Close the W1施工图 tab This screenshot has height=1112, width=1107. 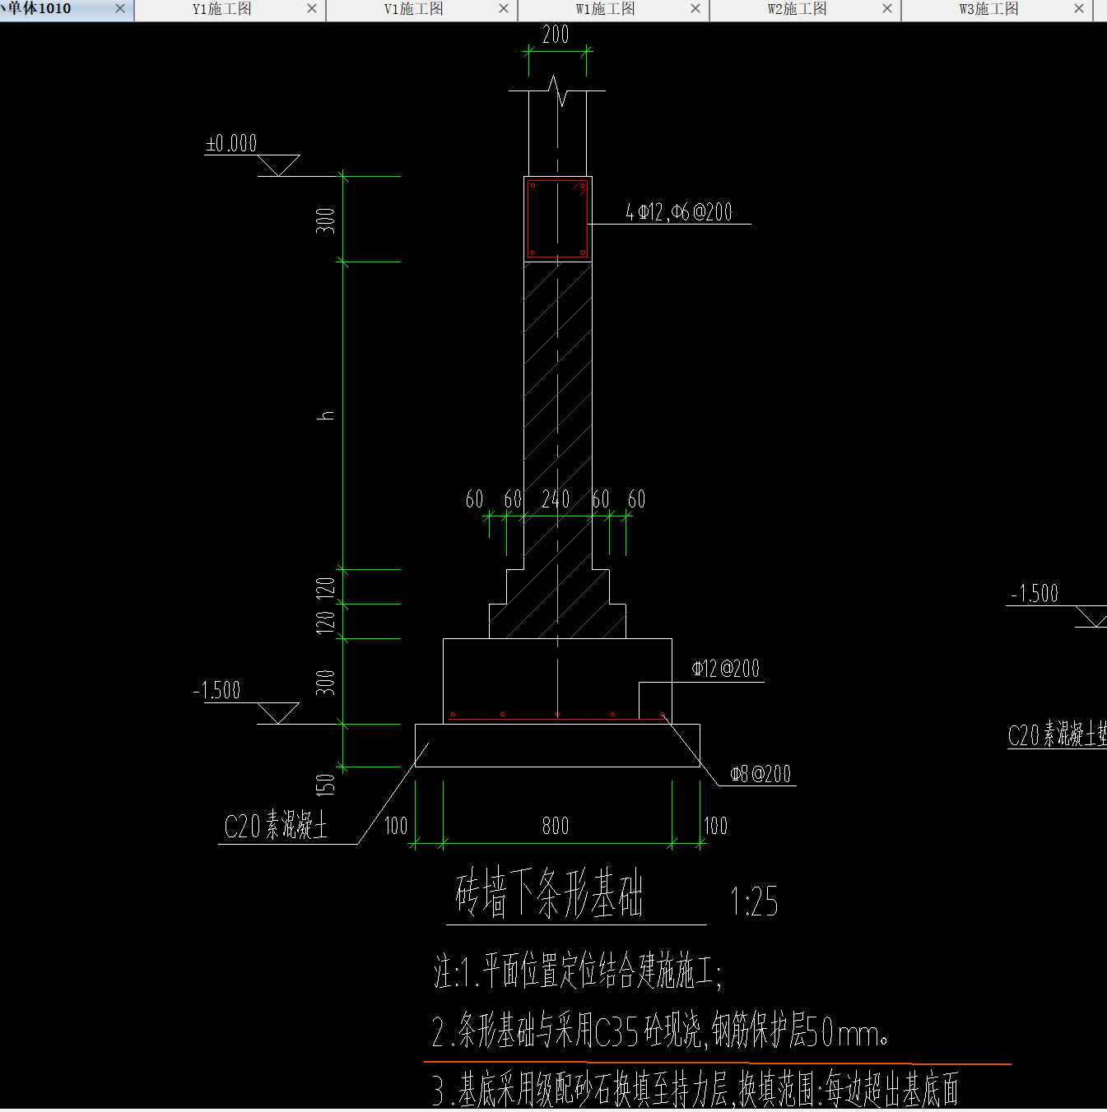coord(695,8)
